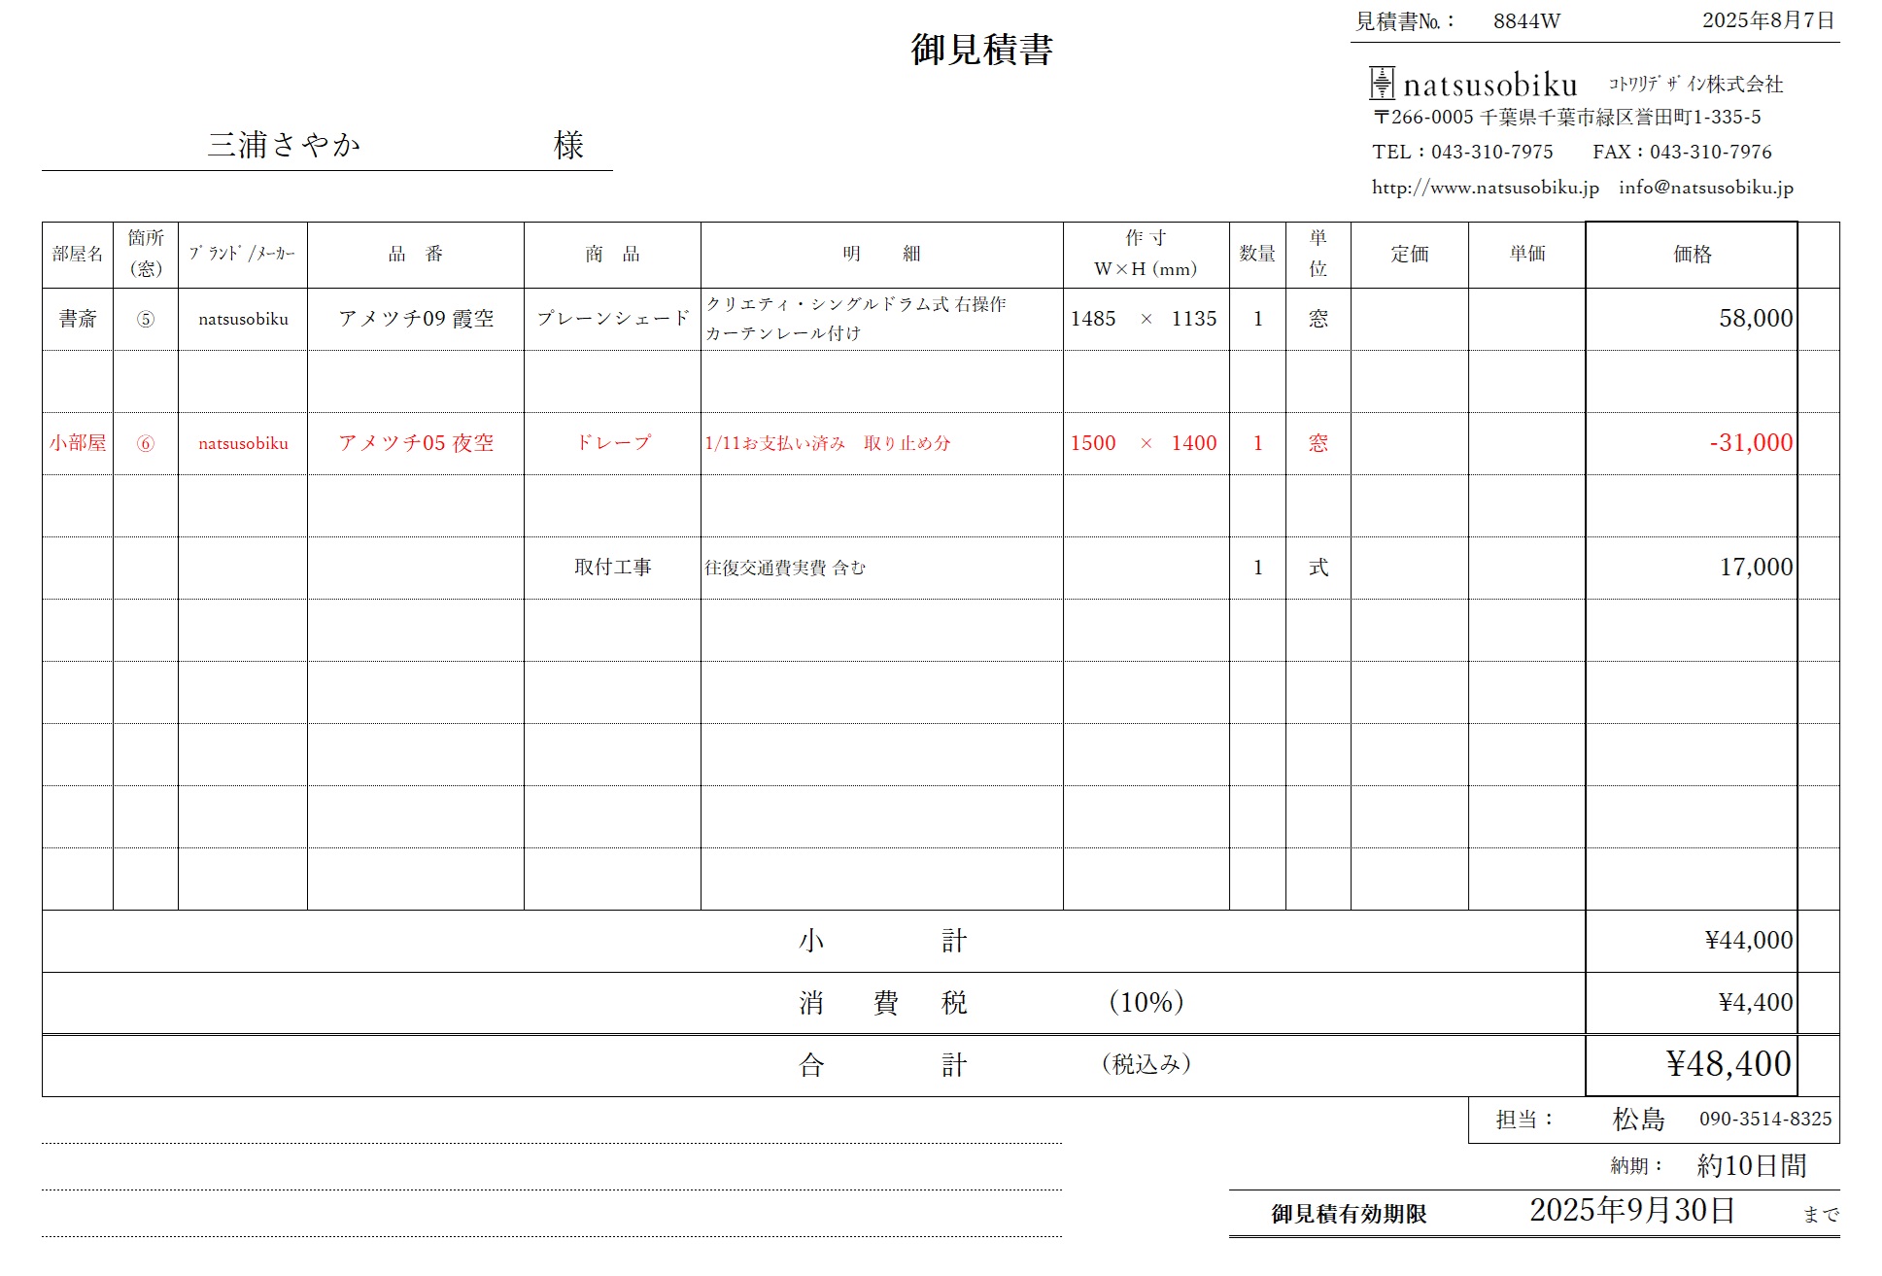Click the 合 計 total label
The image size is (1882, 1276).
pyautogui.click(x=882, y=1065)
